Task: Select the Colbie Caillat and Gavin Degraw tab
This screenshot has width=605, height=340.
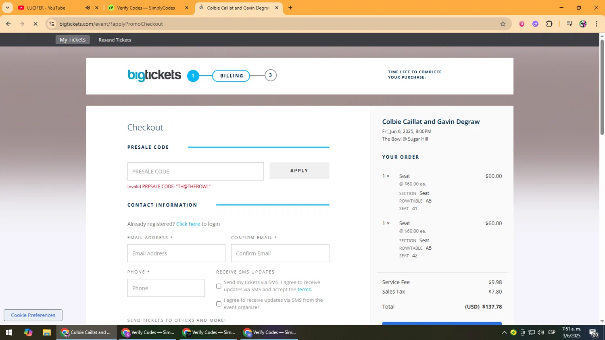Action: pos(238,8)
